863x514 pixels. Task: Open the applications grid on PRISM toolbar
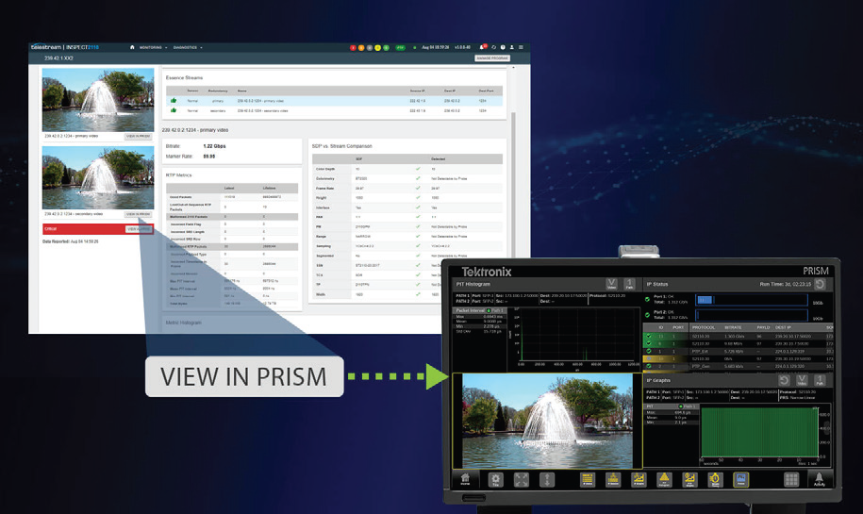791,479
